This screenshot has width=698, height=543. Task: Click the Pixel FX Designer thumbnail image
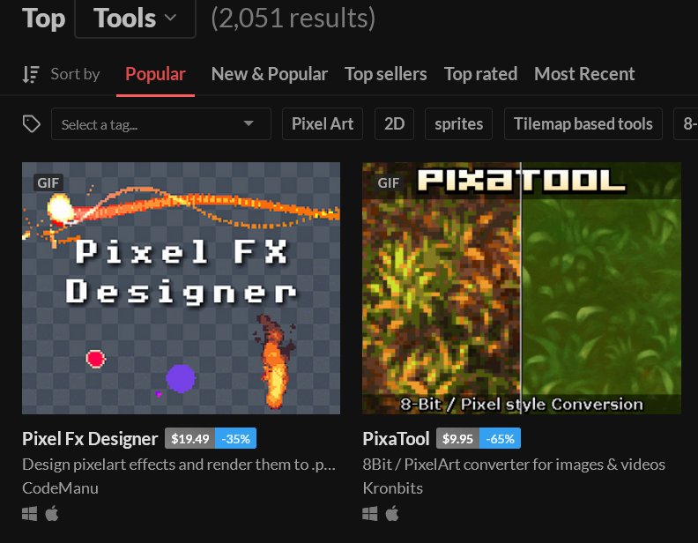pyautogui.click(x=182, y=288)
